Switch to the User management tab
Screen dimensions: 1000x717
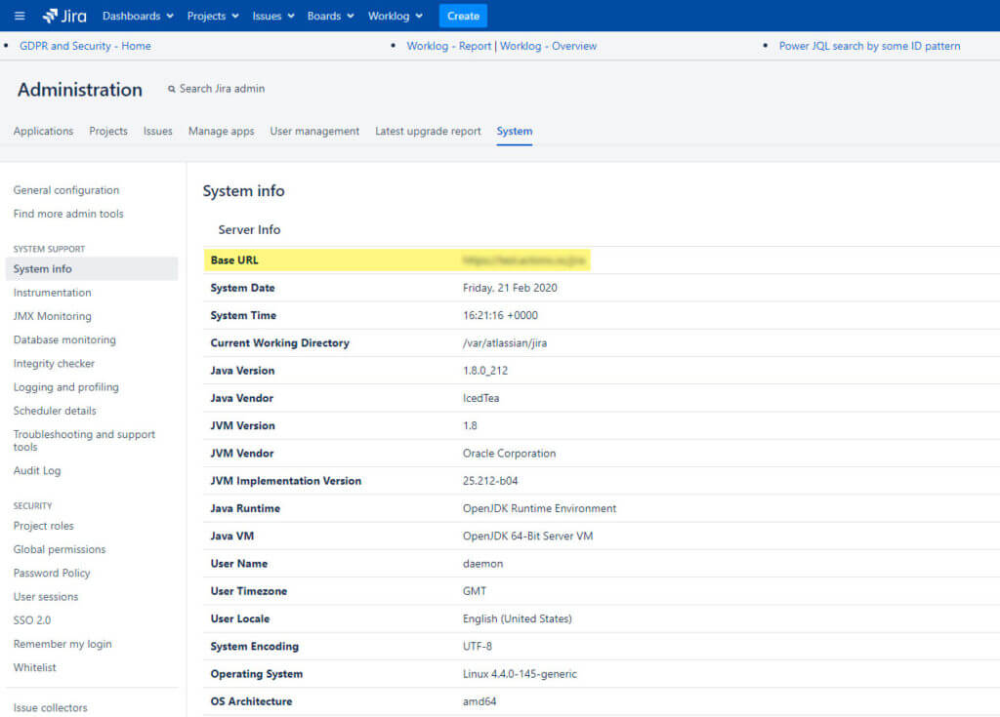click(x=314, y=131)
